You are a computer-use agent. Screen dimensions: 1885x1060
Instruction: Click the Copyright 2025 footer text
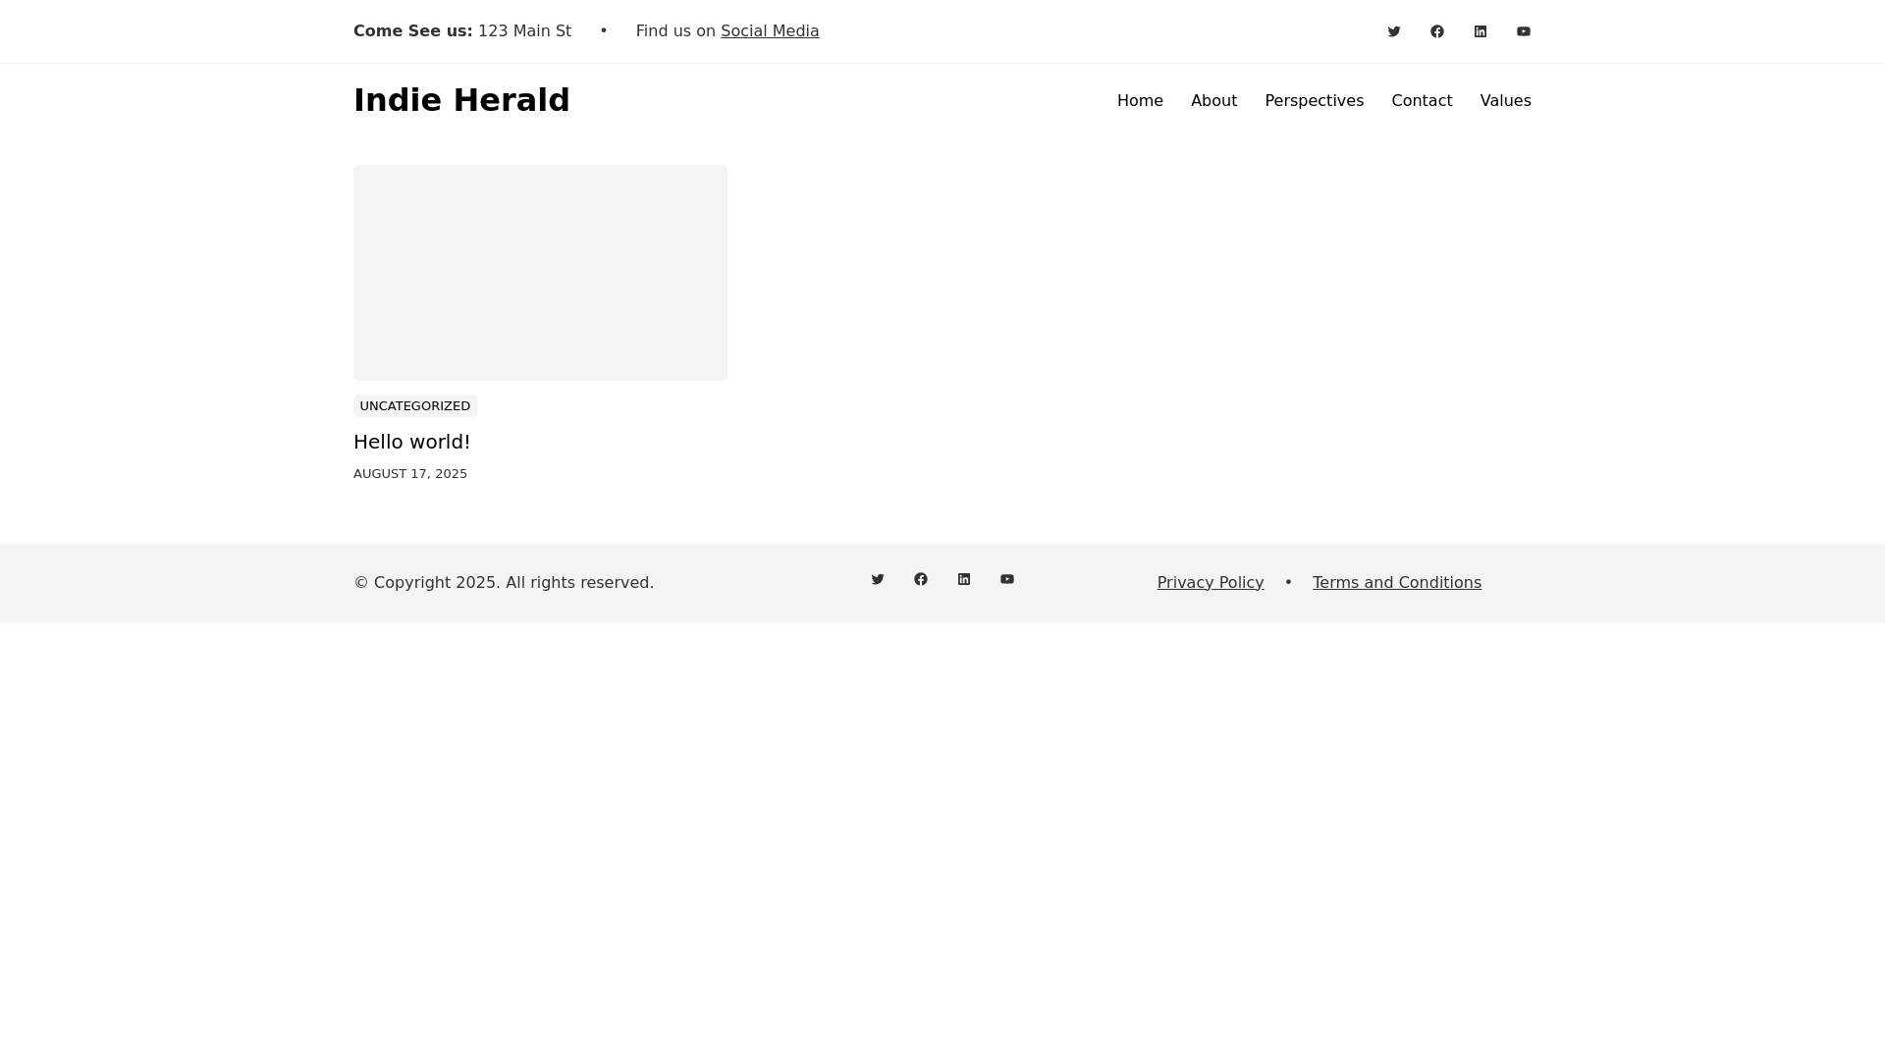tap(504, 583)
